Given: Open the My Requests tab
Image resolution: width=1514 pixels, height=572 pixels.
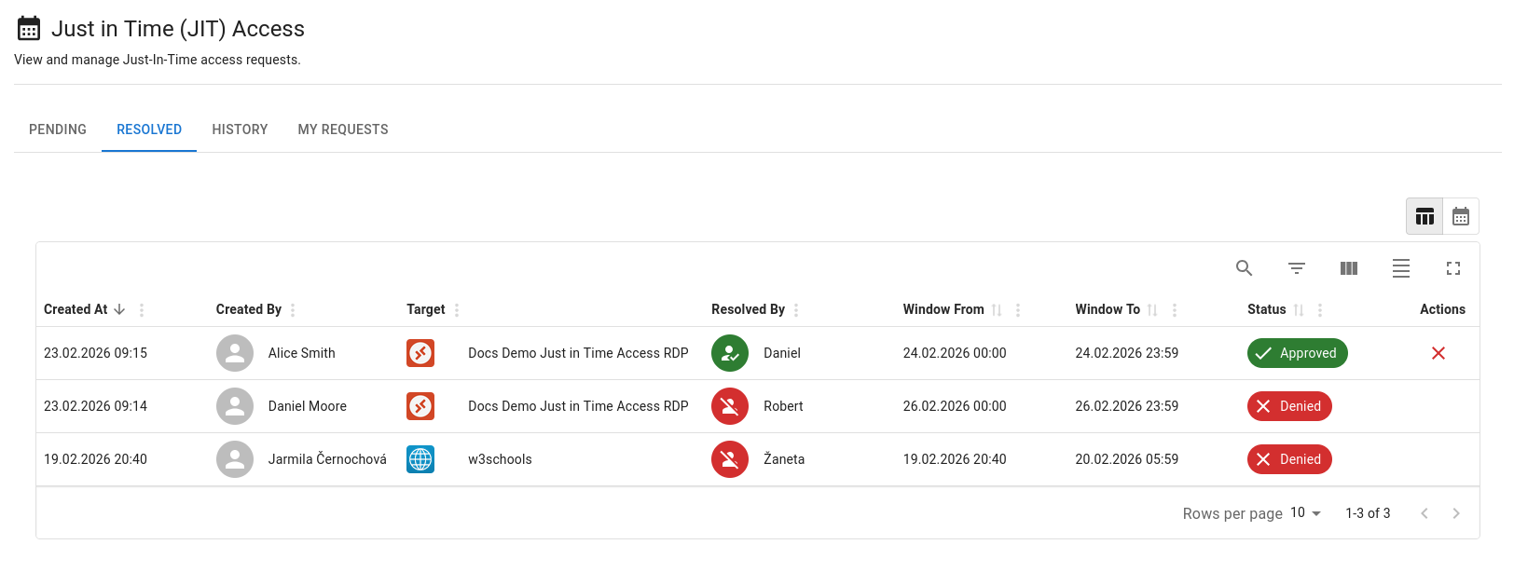Looking at the screenshot, I should pyautogui.click(x=343, y=129).
